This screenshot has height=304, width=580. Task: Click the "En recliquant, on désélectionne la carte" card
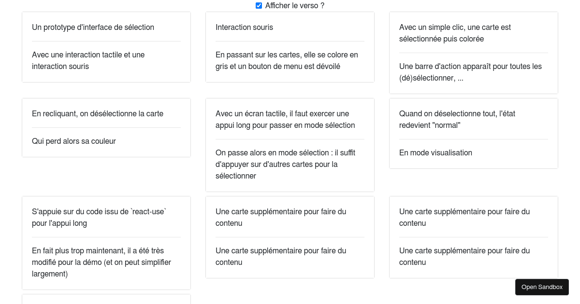click(106, 127)
